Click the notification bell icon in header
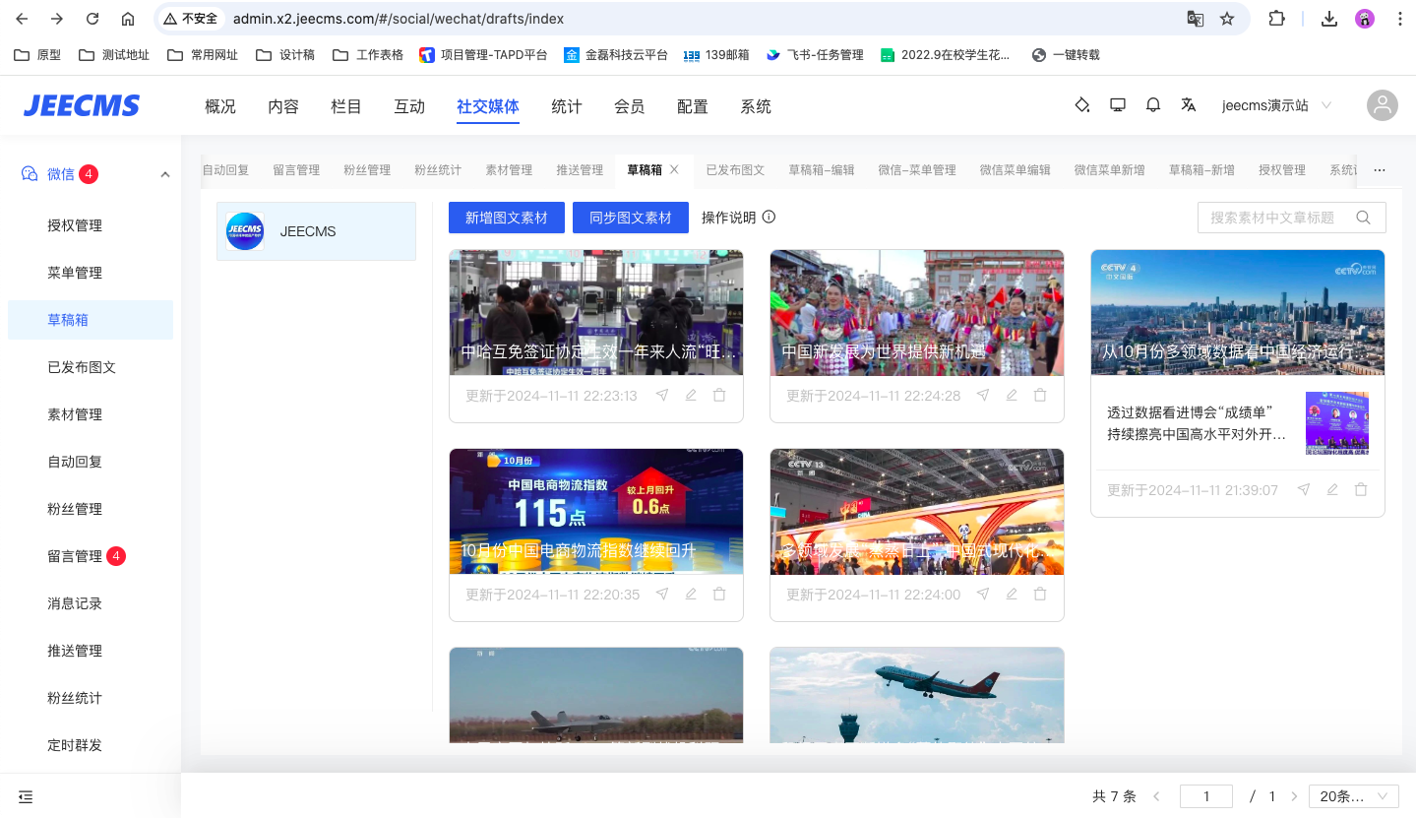The image size is (1416, 818). [1153, 105]
